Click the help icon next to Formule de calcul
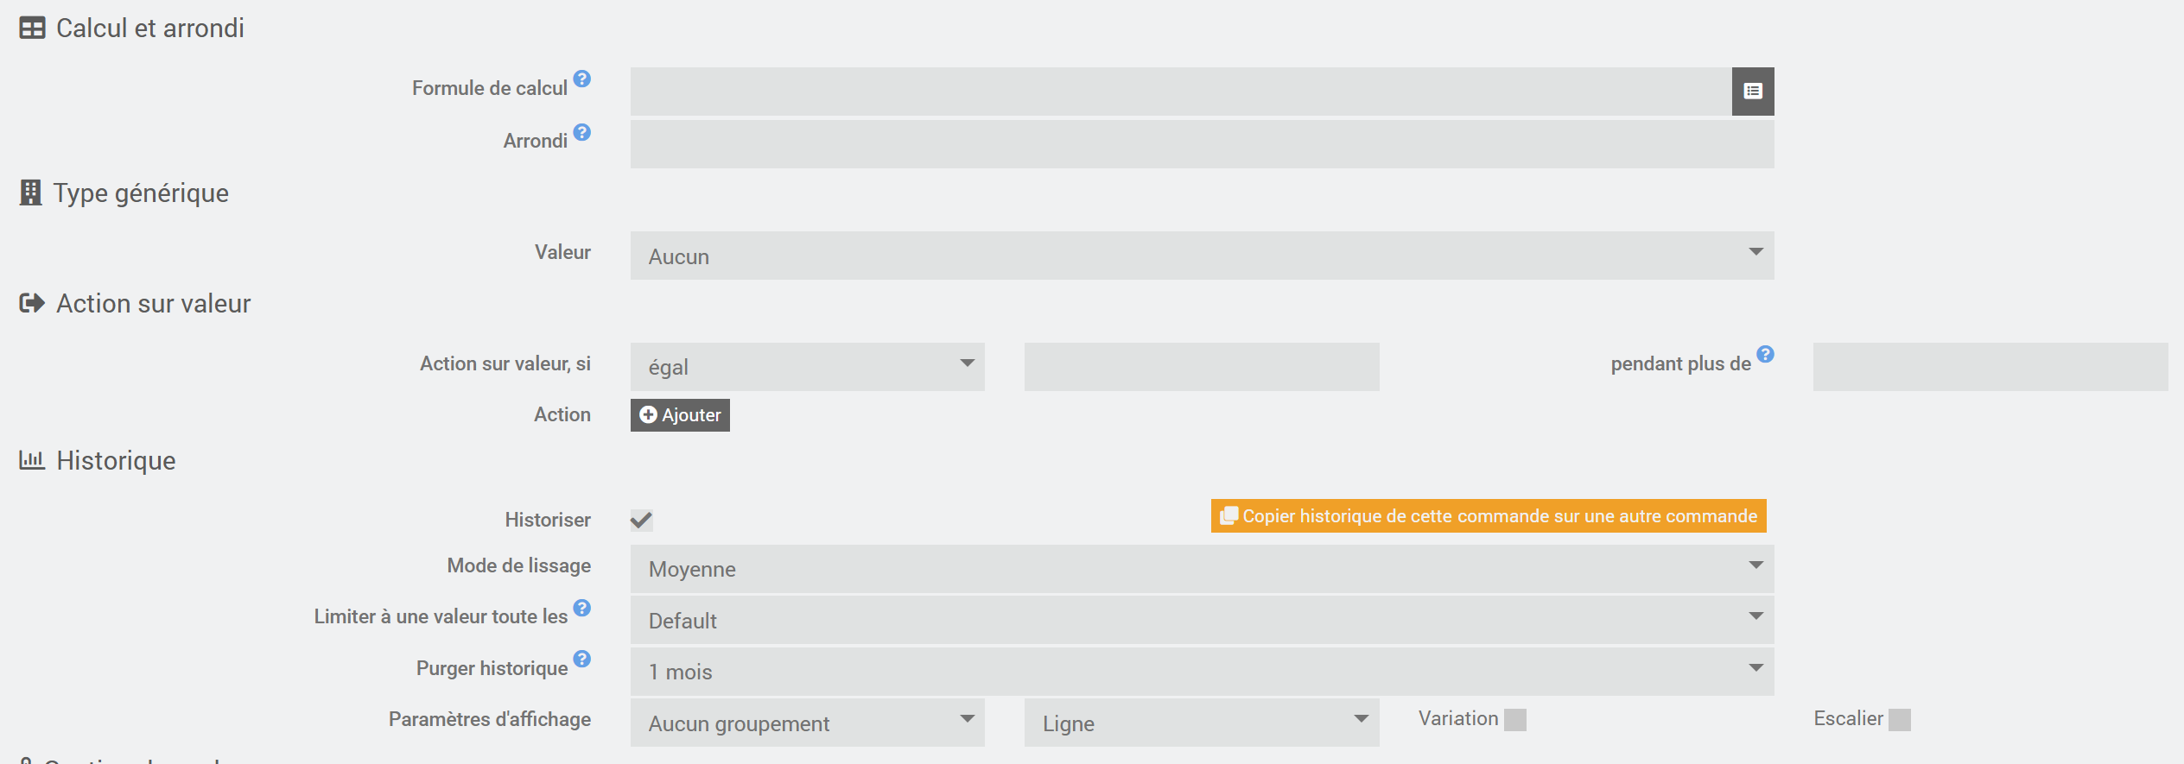The height and width of the screenshot is (764, 2184). click(x=582, y=79)
